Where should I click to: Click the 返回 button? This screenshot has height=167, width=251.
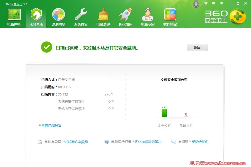click(197, 48)
